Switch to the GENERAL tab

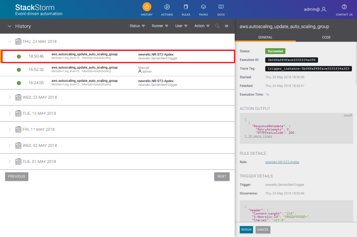pyautogui.click(x=265, y=37)
